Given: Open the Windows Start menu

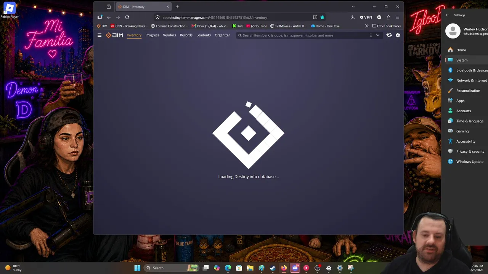Looking at the screenshot, I should [x=137, y=268].
